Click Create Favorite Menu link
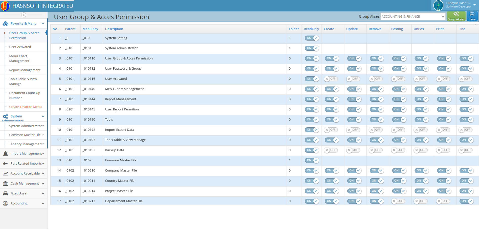 click(x=25, y=107)
